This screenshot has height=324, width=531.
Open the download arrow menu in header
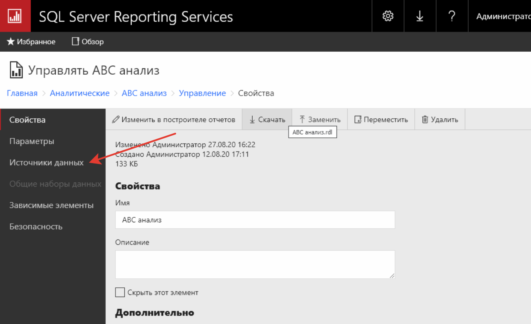click(420, 16)
